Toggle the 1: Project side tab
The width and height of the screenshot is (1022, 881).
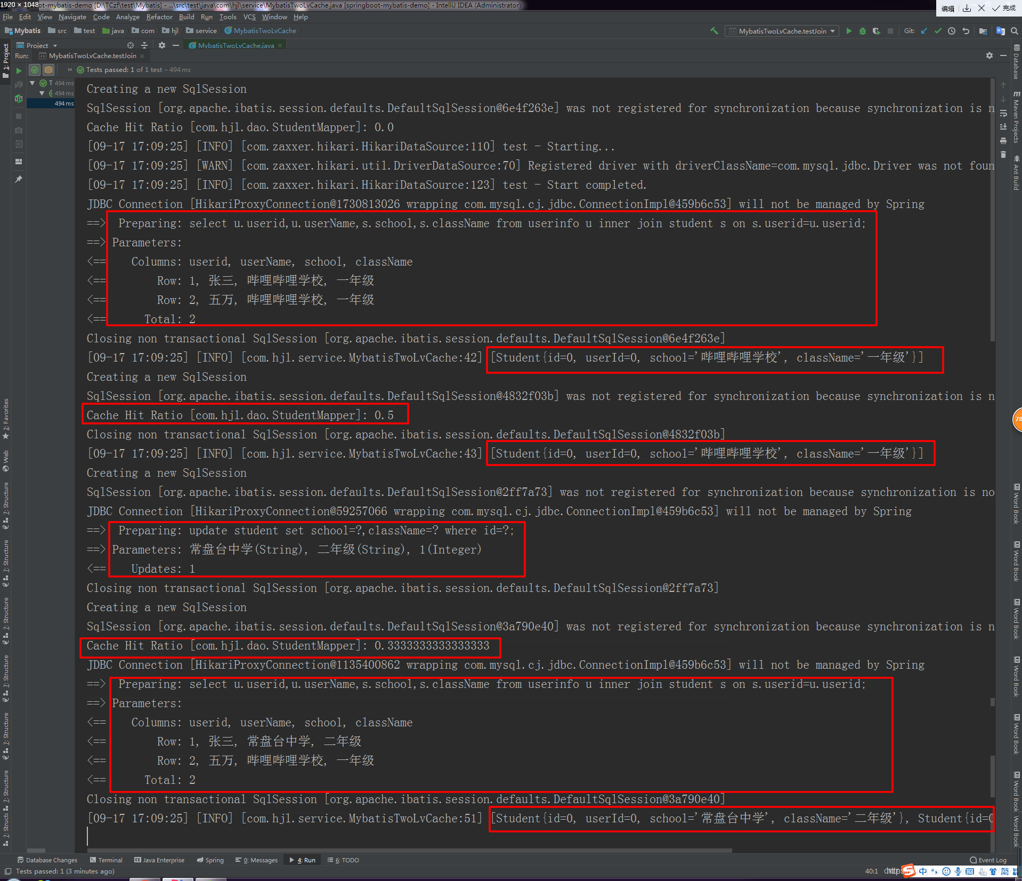click(6, 61)
